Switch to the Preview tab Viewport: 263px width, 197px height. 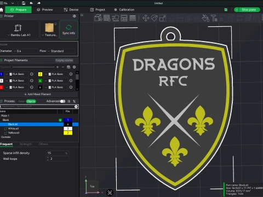(45, 10)
